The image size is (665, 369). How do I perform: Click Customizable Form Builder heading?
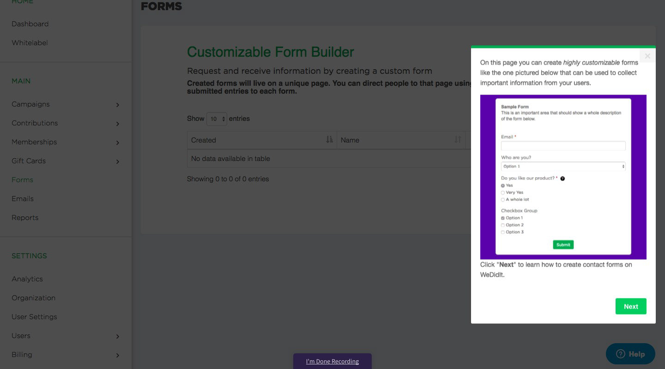coord(271,52)
